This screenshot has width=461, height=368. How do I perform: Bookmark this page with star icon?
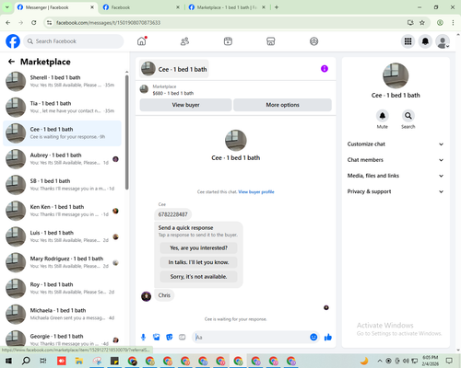point(422,22)
